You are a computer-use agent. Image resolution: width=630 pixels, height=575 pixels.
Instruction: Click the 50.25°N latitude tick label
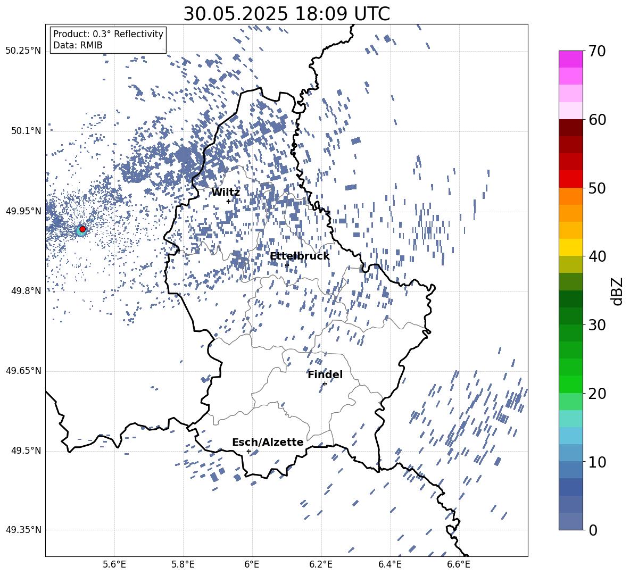(23, 51)
